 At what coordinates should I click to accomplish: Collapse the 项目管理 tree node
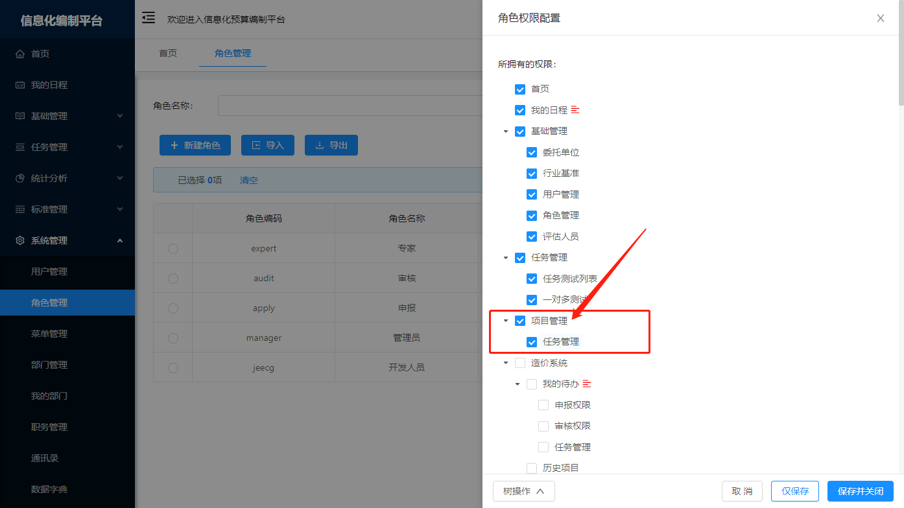(x=506, y=320)
